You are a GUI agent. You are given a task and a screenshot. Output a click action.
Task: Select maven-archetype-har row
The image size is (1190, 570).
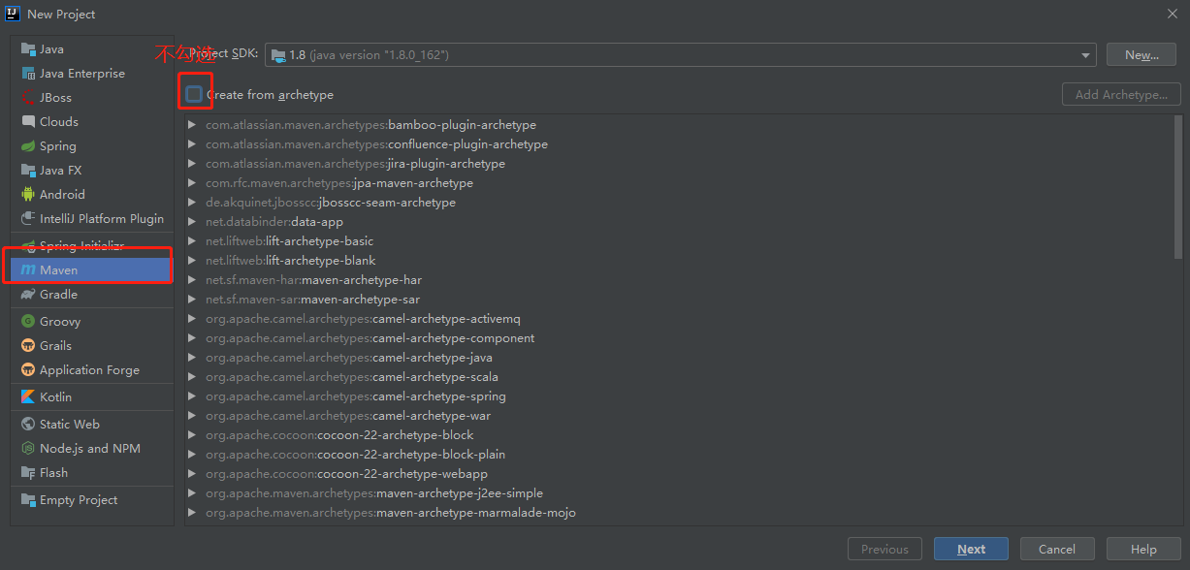pos(679,280)
